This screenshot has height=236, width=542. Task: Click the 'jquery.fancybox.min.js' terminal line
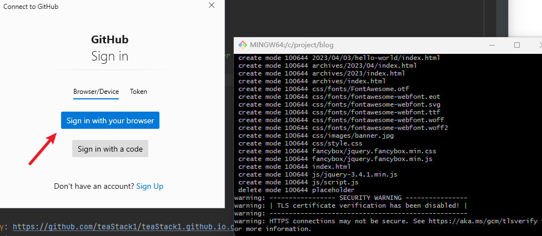(335, 159)
